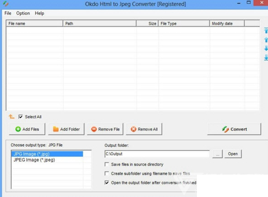Select JPEG Image (*.jpeg) output type
Viewport: 268px width, 197px height.
click(x=47, y=160)
